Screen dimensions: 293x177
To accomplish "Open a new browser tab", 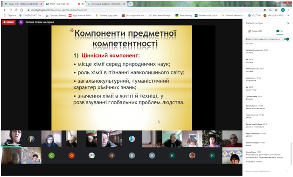I will [x=131, y=4].
